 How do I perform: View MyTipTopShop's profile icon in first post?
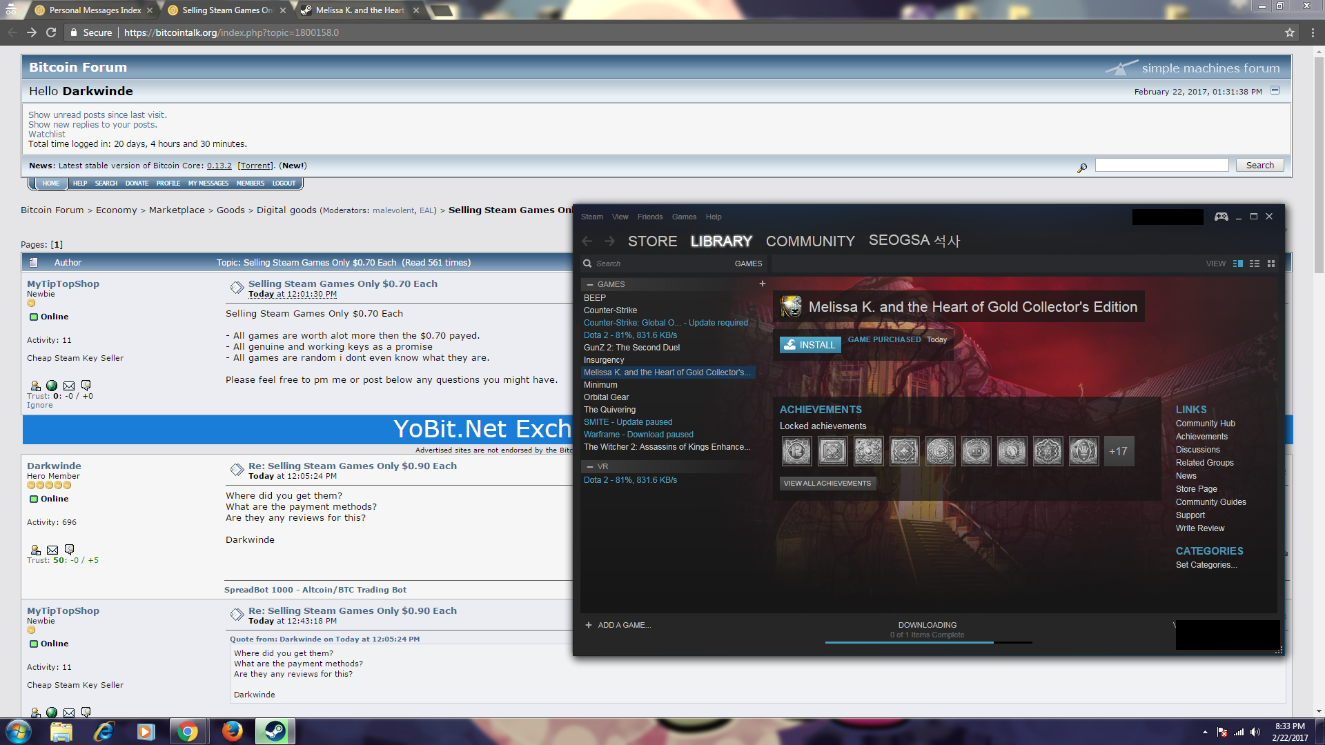coord(35,386)
